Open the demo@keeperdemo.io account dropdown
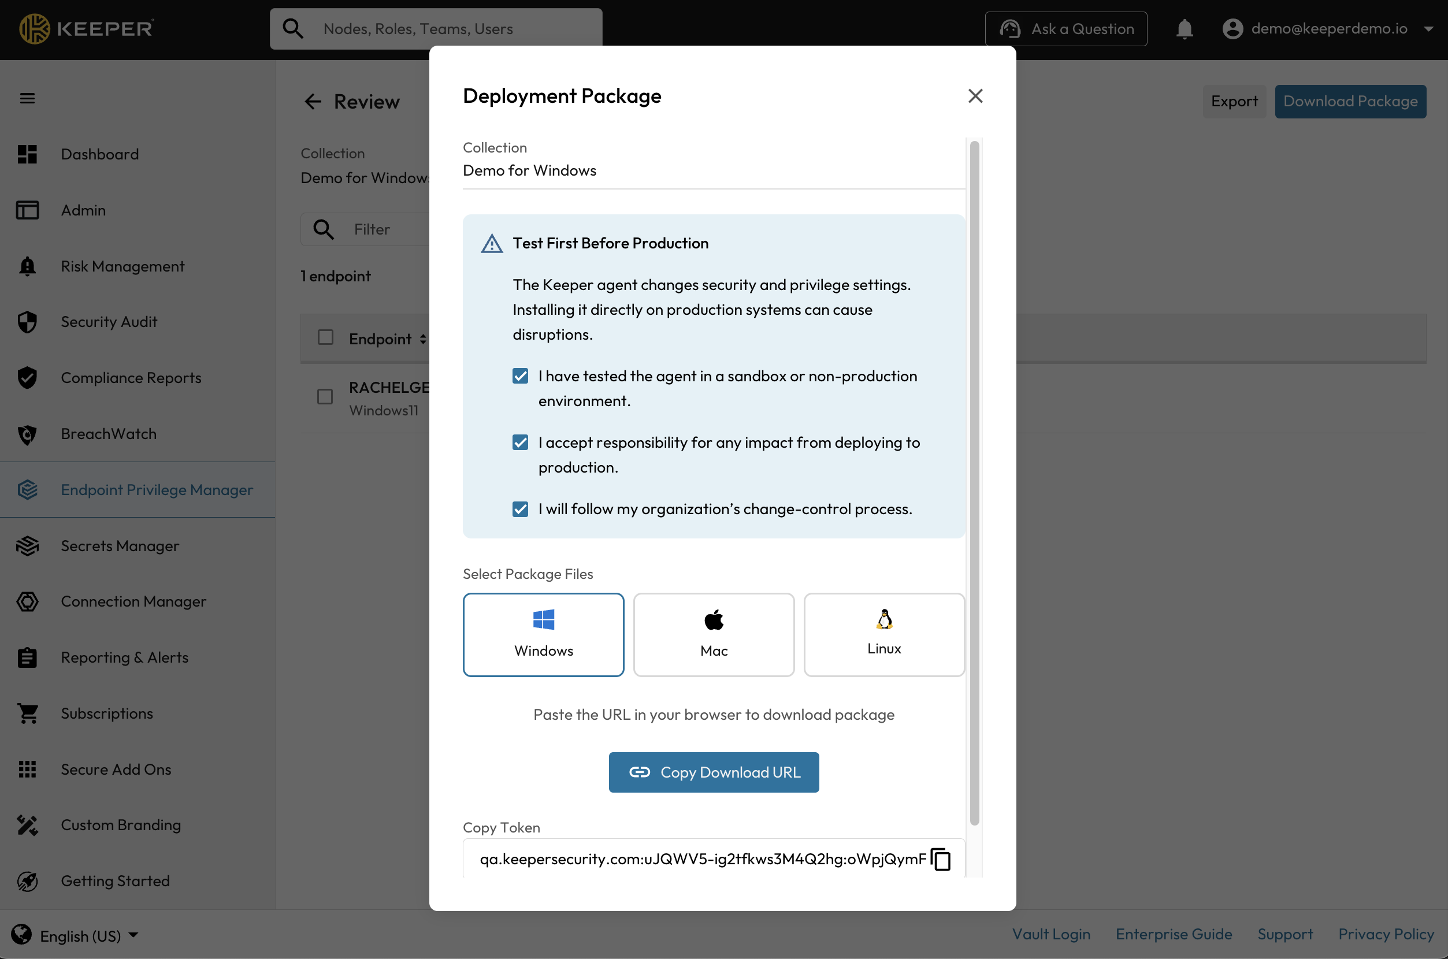 [x=1327, y=29]
